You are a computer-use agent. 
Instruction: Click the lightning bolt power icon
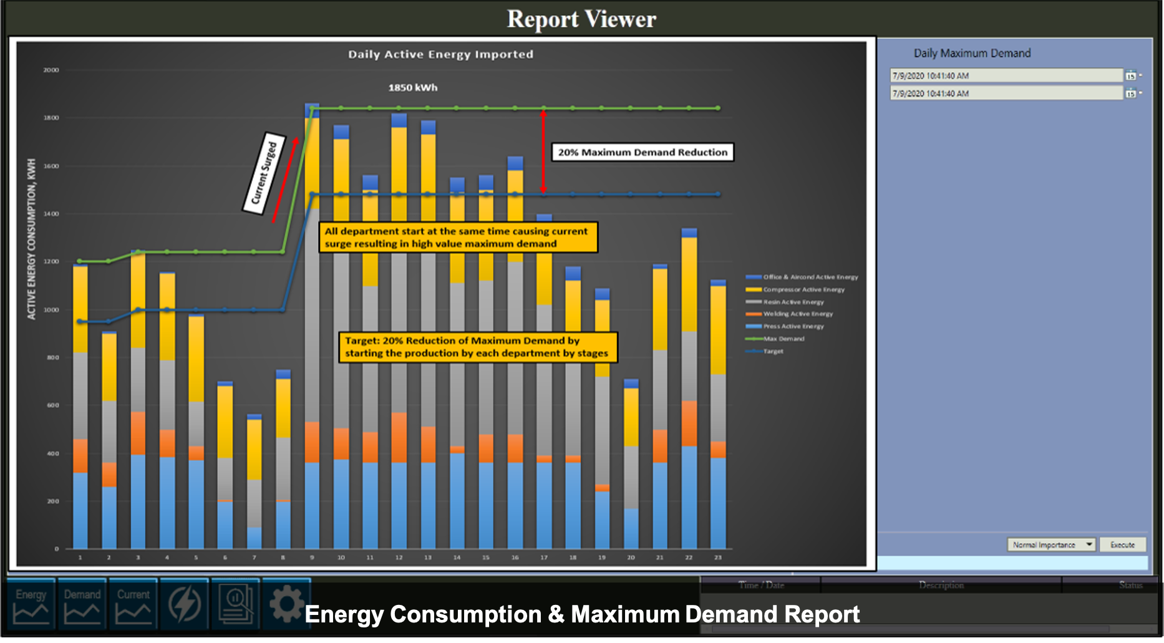[184, 603]
